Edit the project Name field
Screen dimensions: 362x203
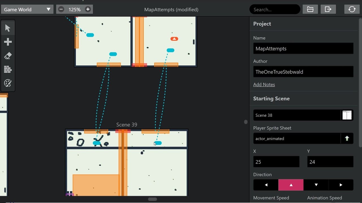(303, 48)
